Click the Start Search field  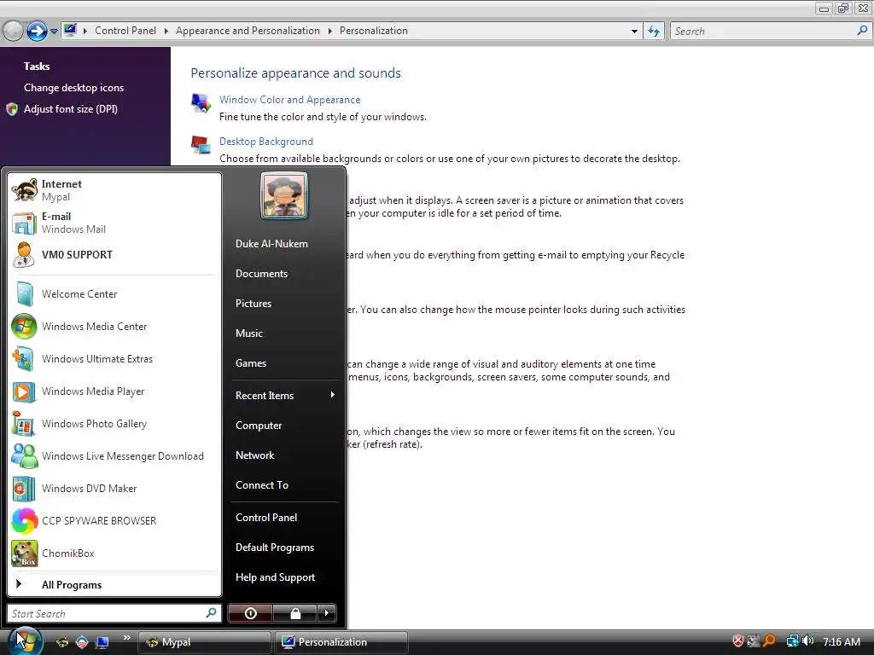[x=114, y=613]
